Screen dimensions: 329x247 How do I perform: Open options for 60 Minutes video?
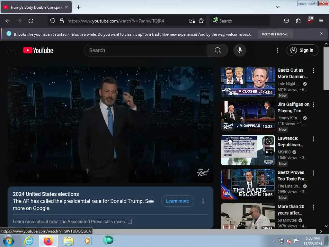click(314, 207)
